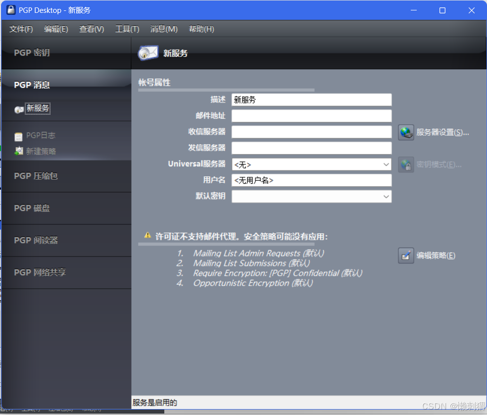
Task: Open the 帮助(H) menu
Action: [201, 29]
